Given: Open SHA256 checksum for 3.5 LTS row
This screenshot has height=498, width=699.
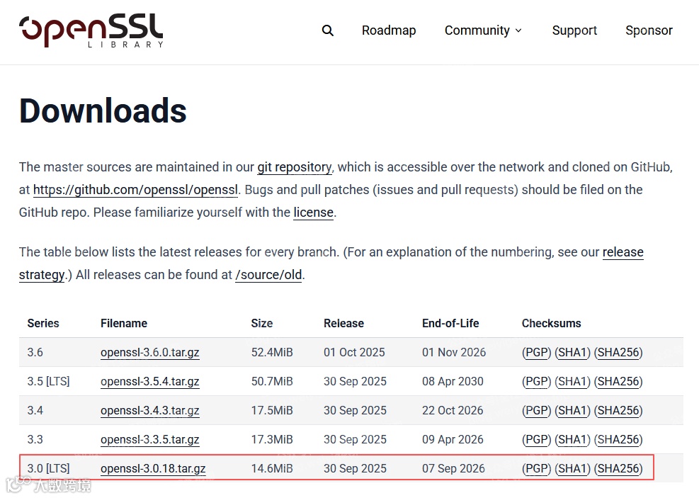Looking at the screenshot, I should 618,382.
